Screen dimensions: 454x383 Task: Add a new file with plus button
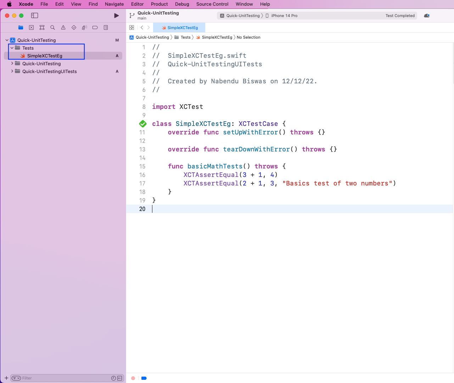coord(6,378)
